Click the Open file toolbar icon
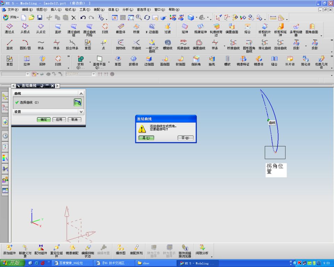 pyautogui.click(x=32, y=18)
